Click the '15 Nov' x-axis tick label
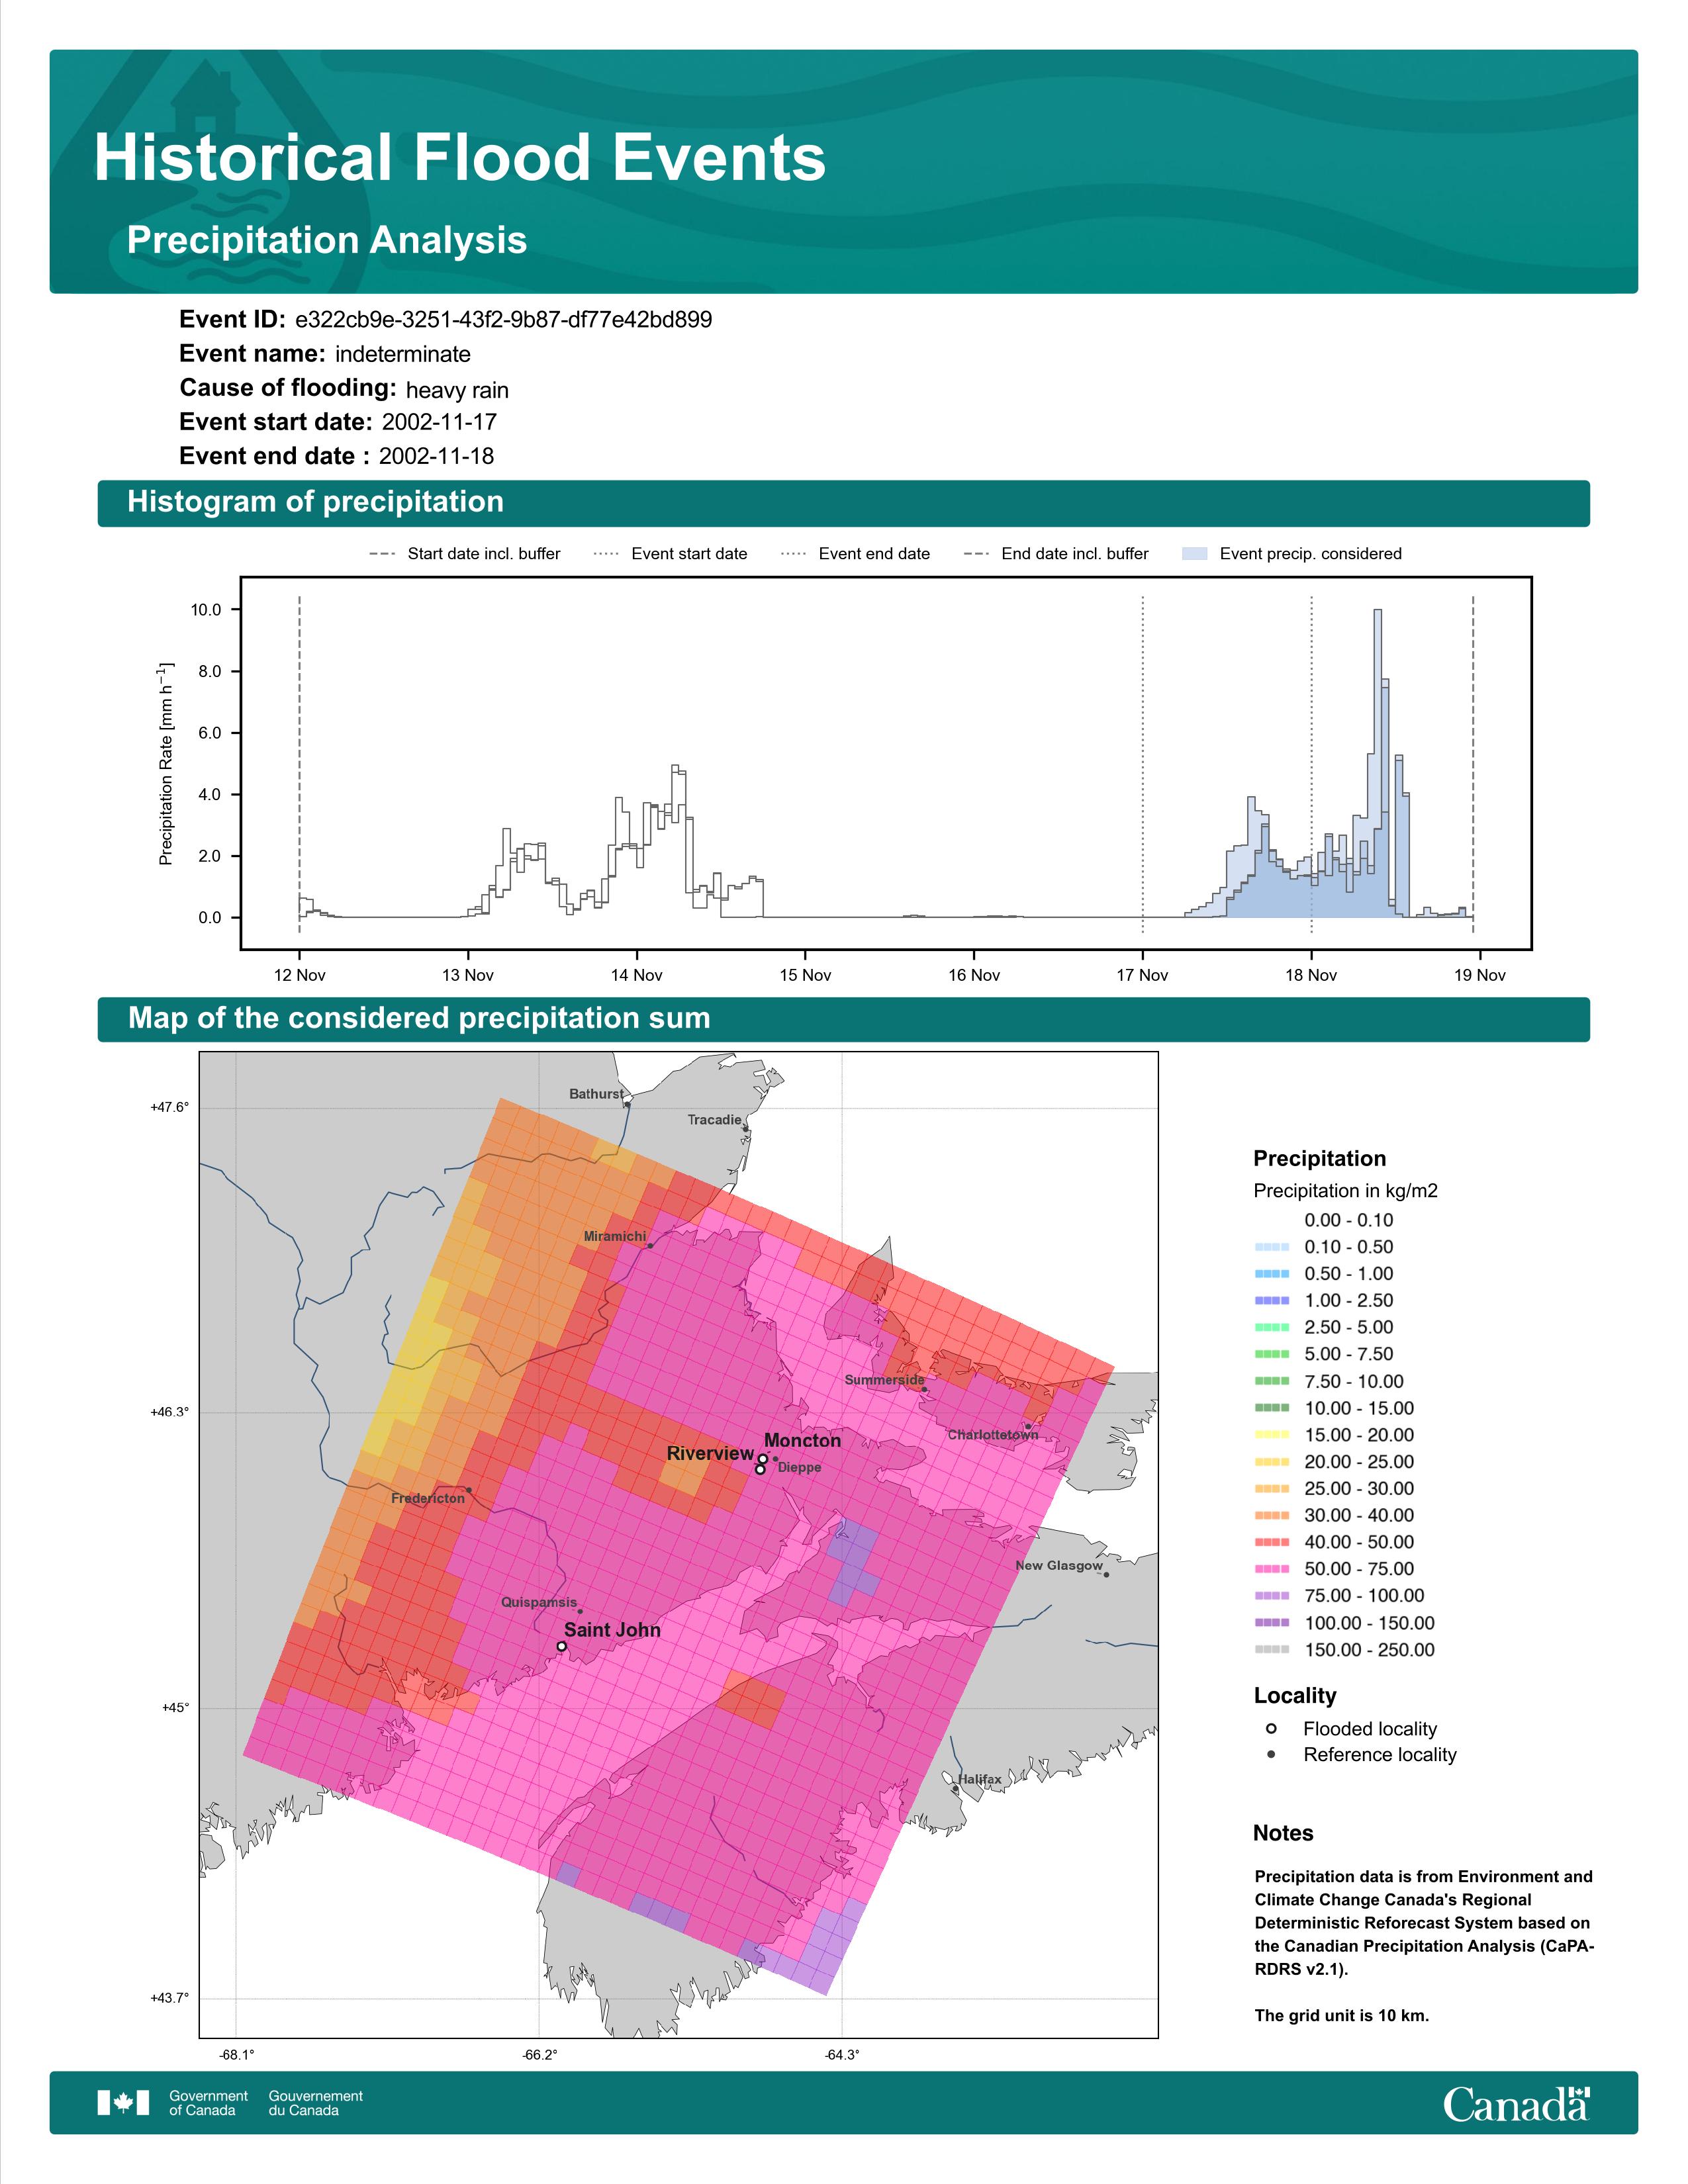 coord(805,975)
